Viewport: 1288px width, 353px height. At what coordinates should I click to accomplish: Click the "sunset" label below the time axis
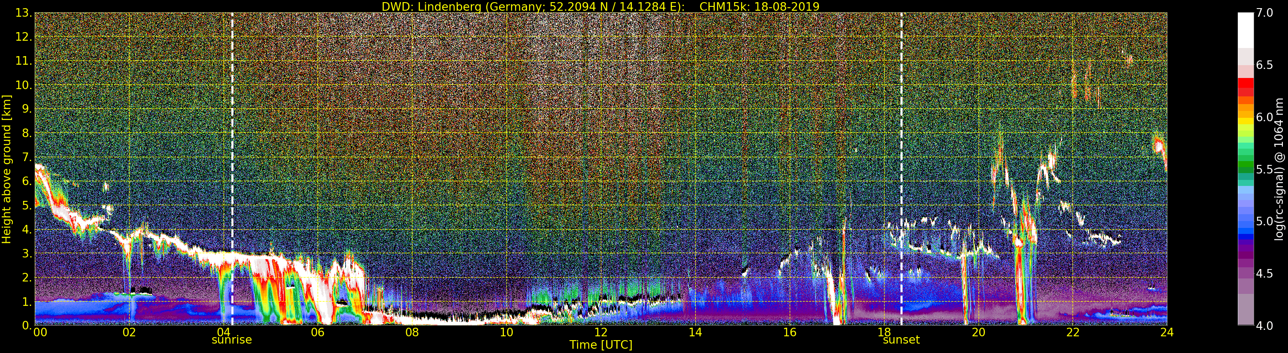(901, 340)
